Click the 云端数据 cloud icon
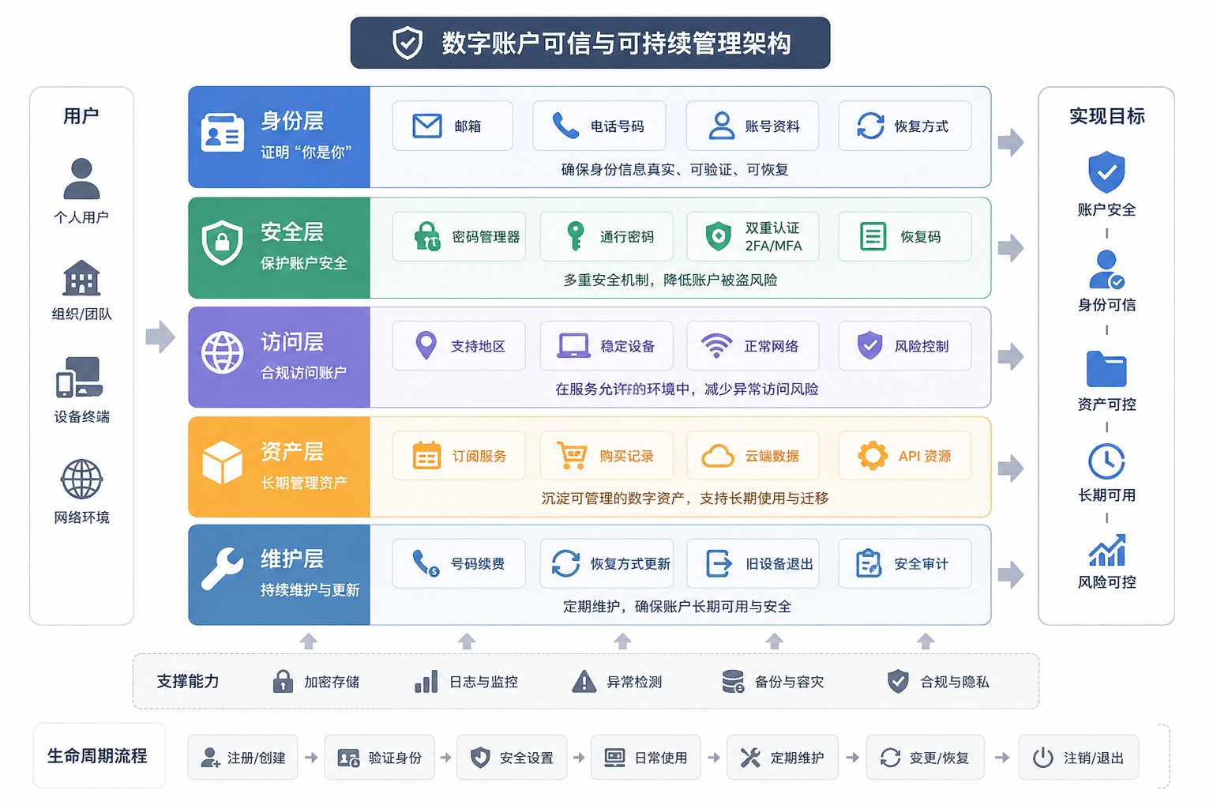Screen dimensions: 1213x809 718,456
